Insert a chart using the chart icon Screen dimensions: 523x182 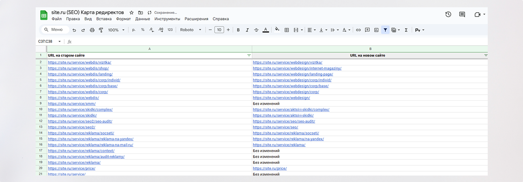pyautogui.click(x=376, y=30)
